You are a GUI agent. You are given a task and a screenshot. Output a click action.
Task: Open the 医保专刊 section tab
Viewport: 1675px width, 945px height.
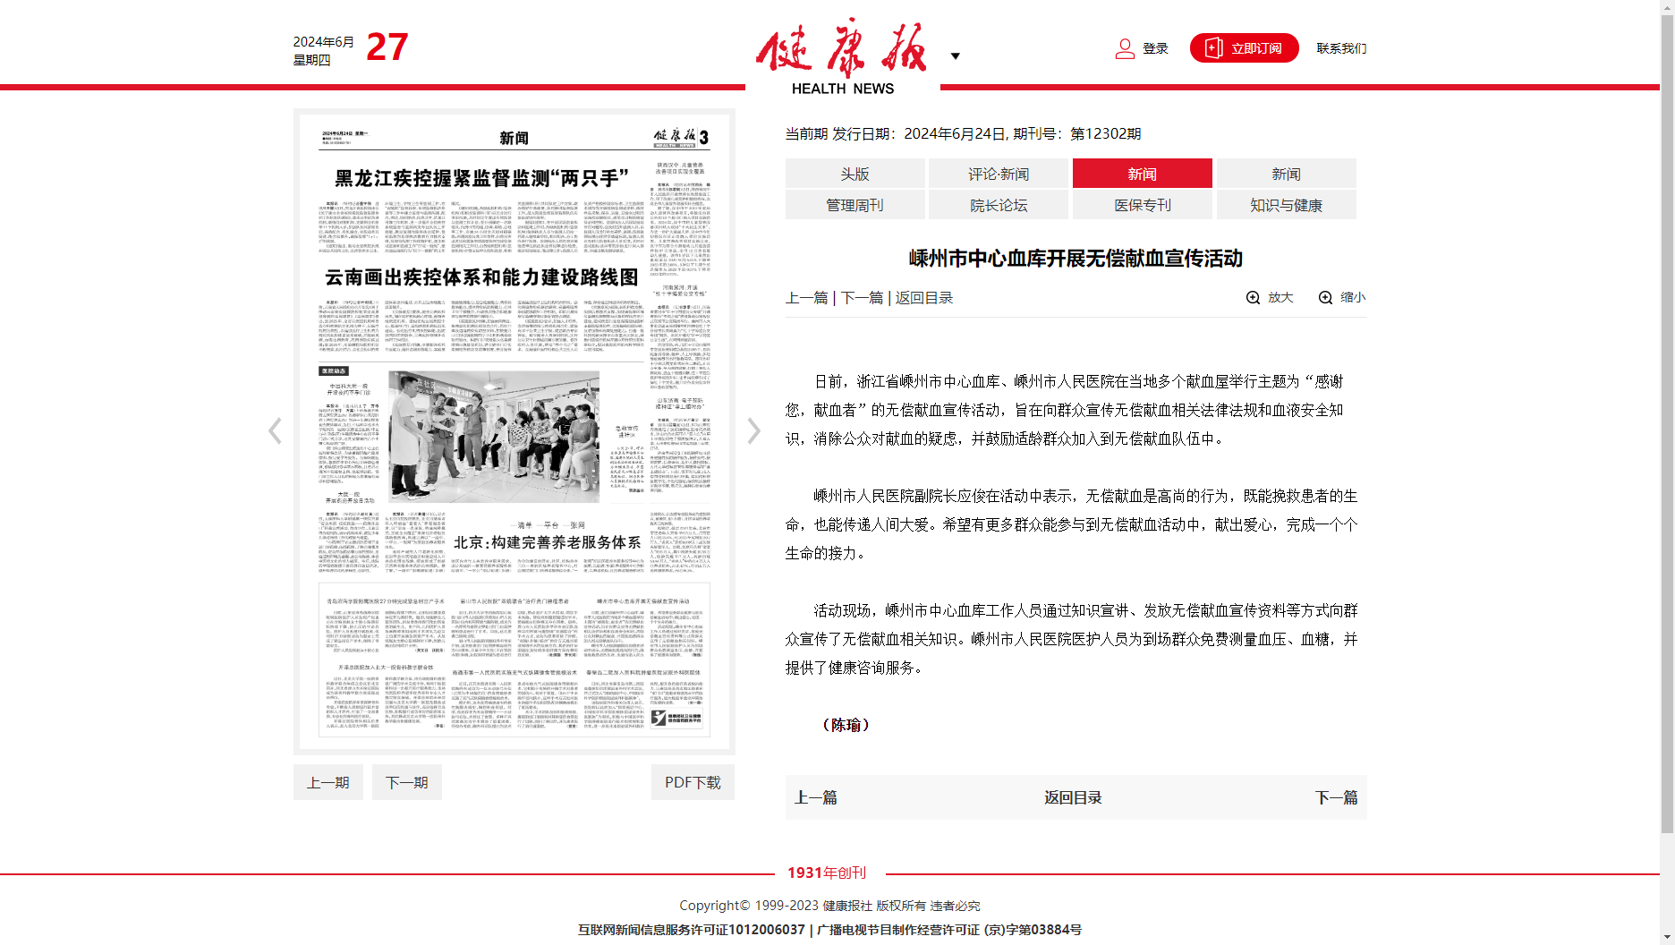click(1143, 205)
